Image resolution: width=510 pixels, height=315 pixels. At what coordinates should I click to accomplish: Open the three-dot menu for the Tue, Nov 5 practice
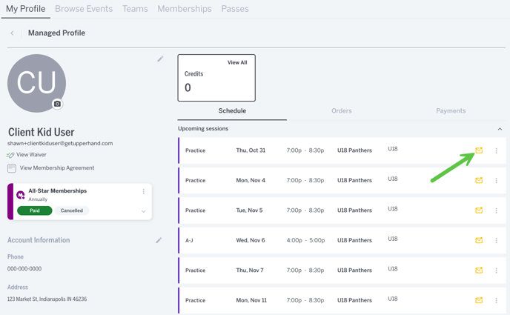[496, 210]
